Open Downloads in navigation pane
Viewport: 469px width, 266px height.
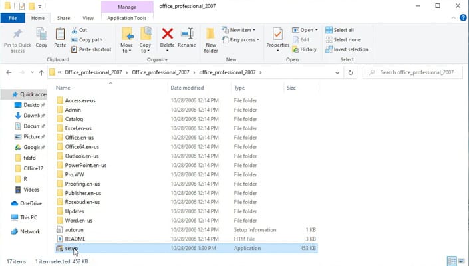click(30, 115)
